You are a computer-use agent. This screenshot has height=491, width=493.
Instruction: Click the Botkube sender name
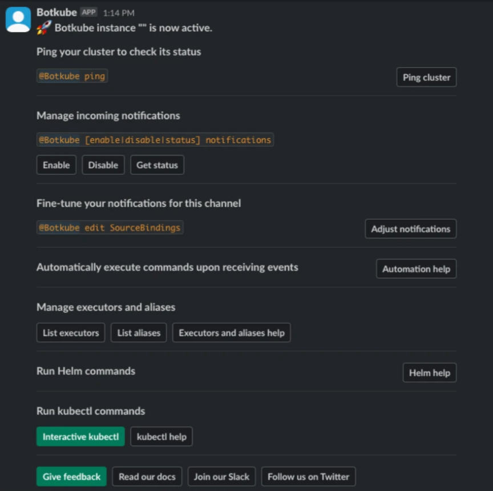[56, 12]
